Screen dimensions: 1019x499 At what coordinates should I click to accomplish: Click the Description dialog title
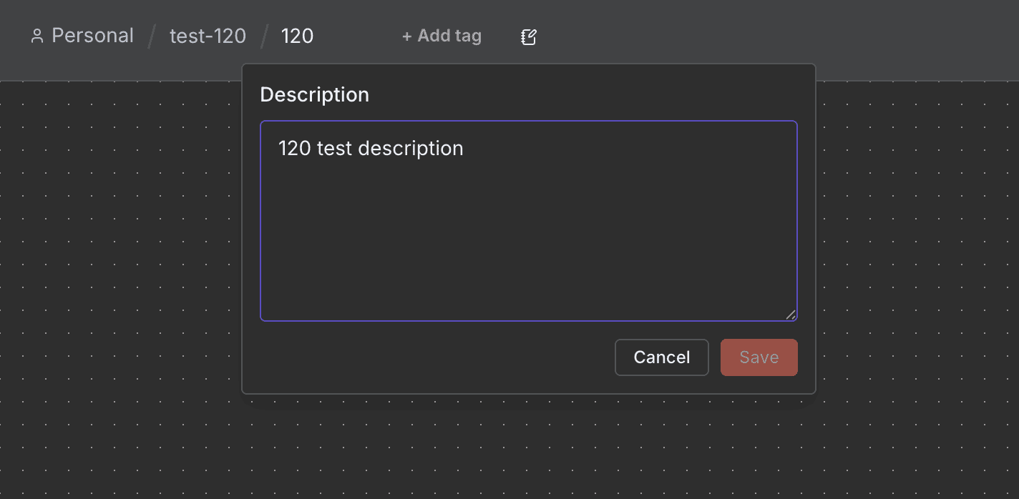[x=314, y=94]
